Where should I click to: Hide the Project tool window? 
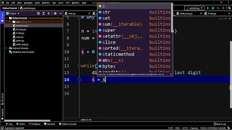point(61,13)
